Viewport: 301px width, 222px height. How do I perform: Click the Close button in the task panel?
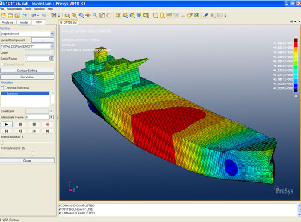tap(27, 160)
